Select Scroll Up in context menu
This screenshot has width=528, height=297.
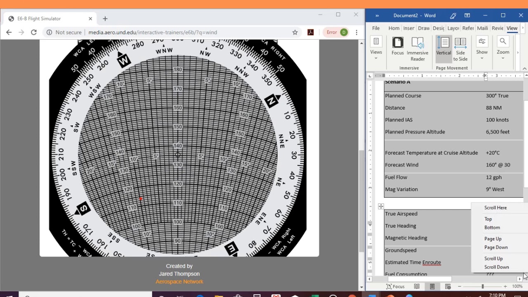493,259
